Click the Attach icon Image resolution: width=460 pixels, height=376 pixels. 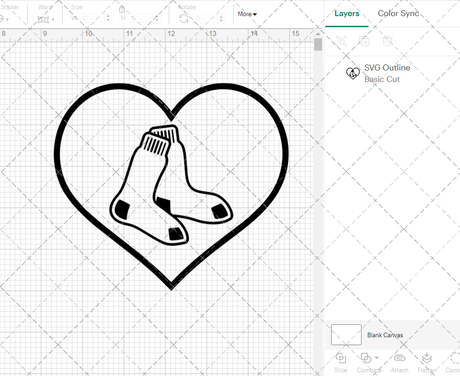[399, 362]
